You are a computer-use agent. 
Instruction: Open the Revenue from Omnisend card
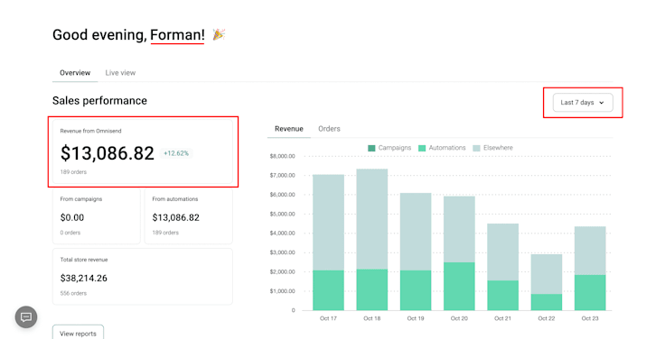tap(143, 151)
